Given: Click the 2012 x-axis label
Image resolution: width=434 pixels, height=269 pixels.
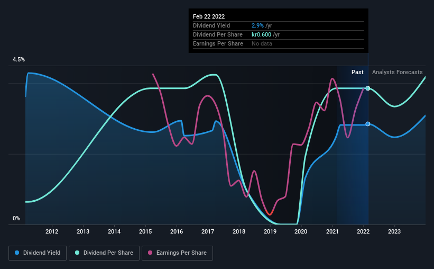Looking at the screenshot, I should (x=52, y=231).
